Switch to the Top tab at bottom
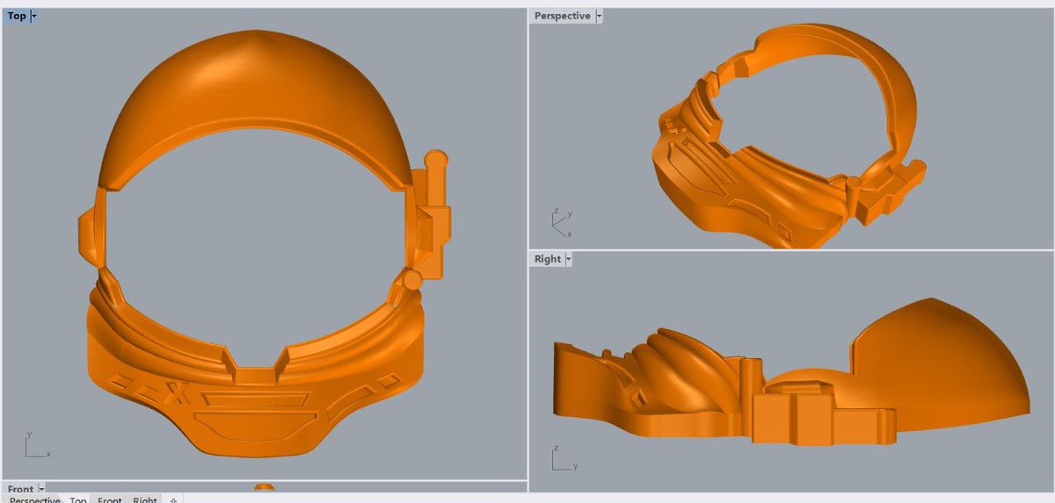 78,499
